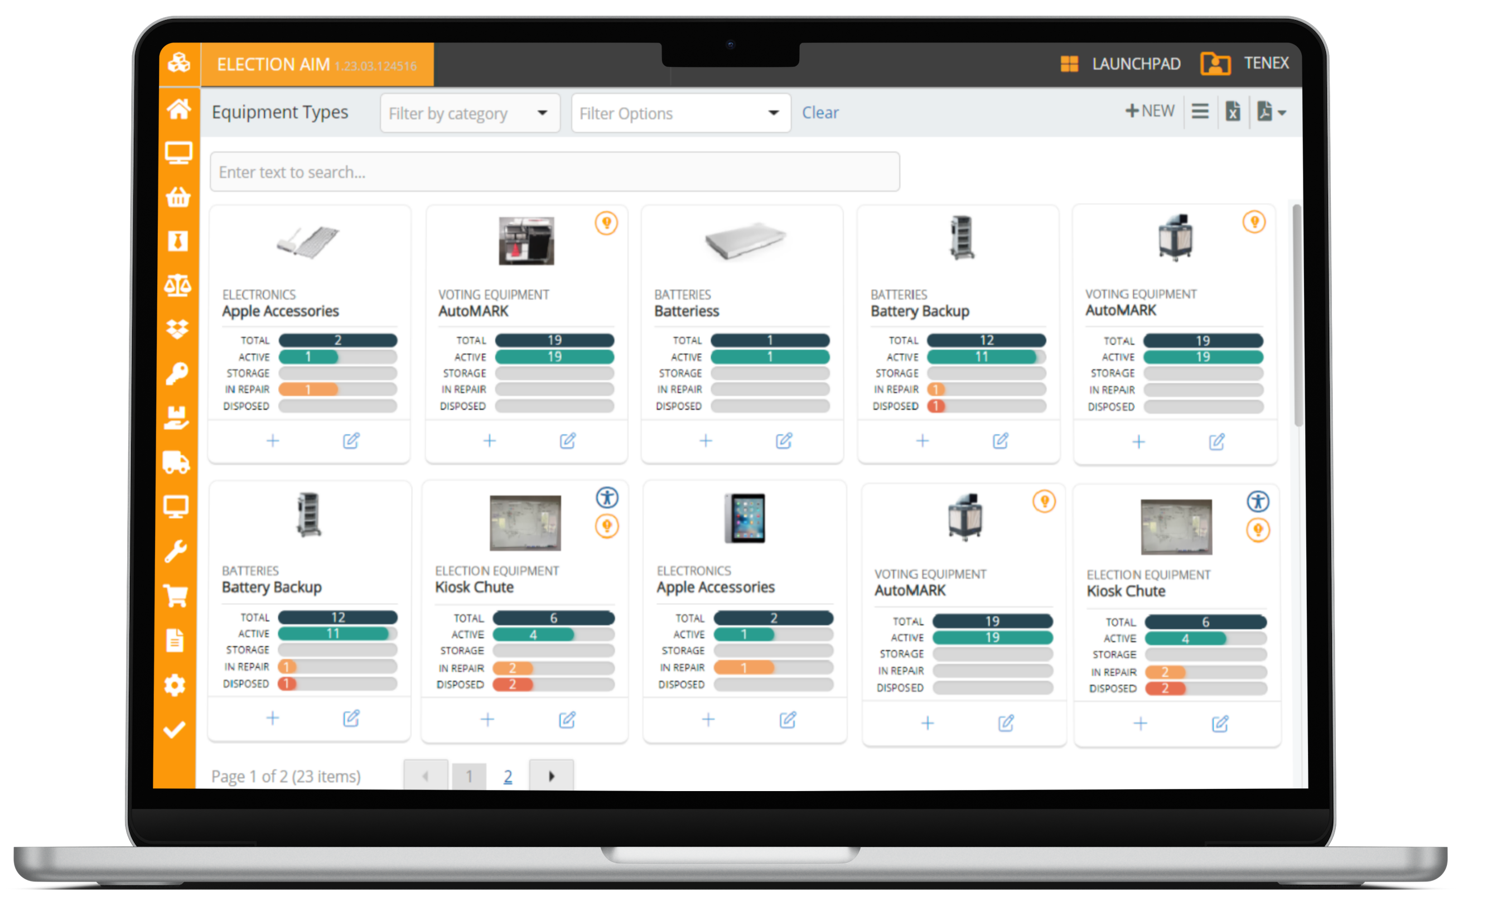Expand the Filter Options dropdown
Viewport: 1492px width, 901px height.
click(680, 113)
